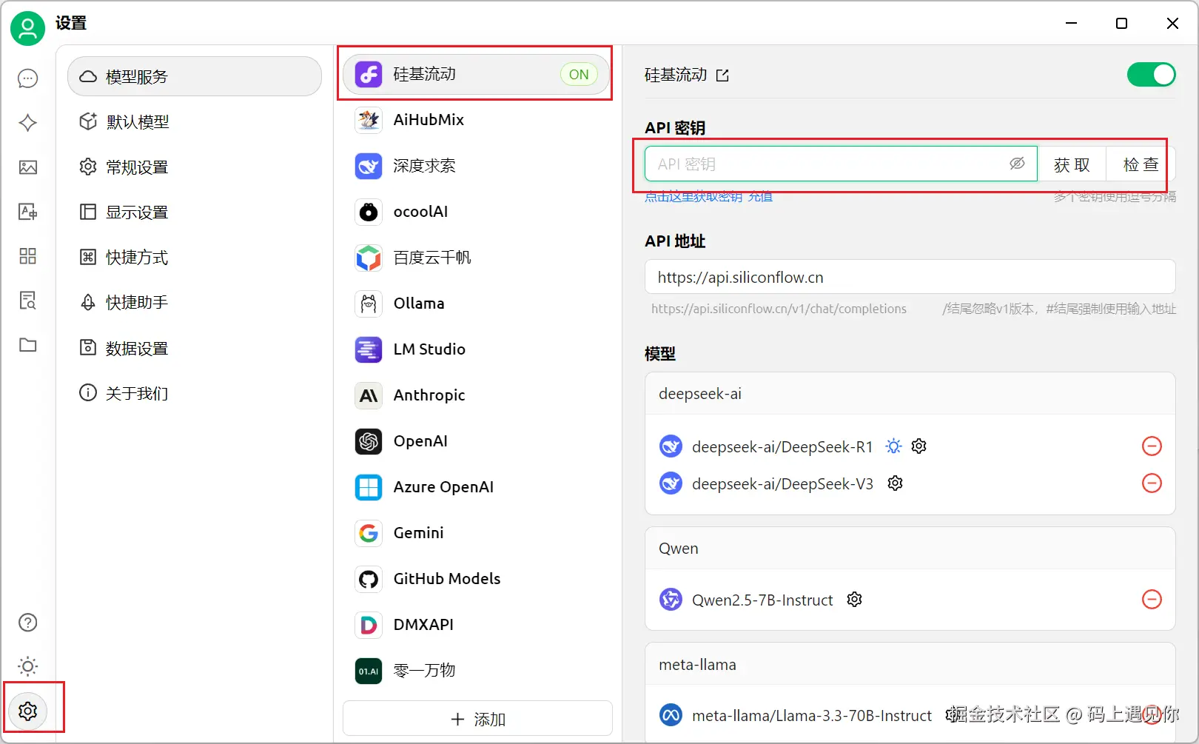Open 数据设置 section
This screenshot has width=1199, height=744.
coord(195,348)
